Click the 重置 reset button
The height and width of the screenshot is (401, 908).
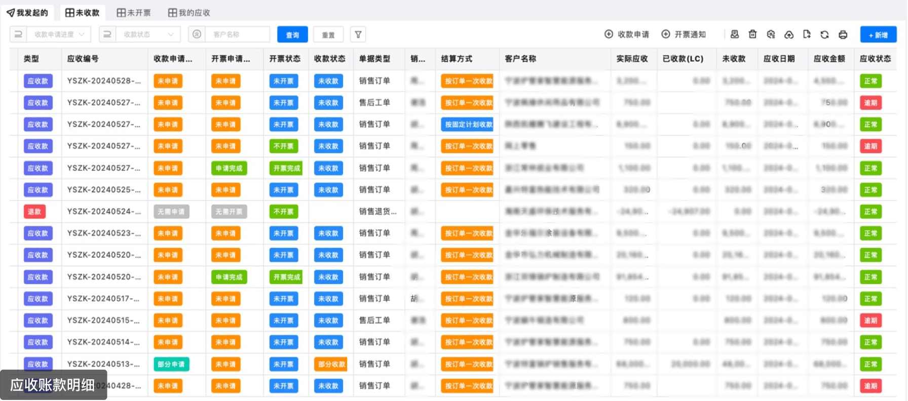[x=328, y=34]
